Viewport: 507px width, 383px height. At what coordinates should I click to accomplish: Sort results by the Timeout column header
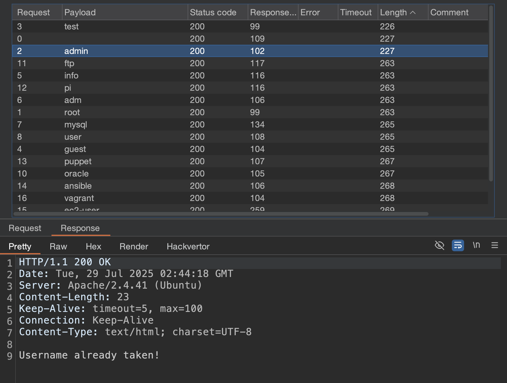358,12
